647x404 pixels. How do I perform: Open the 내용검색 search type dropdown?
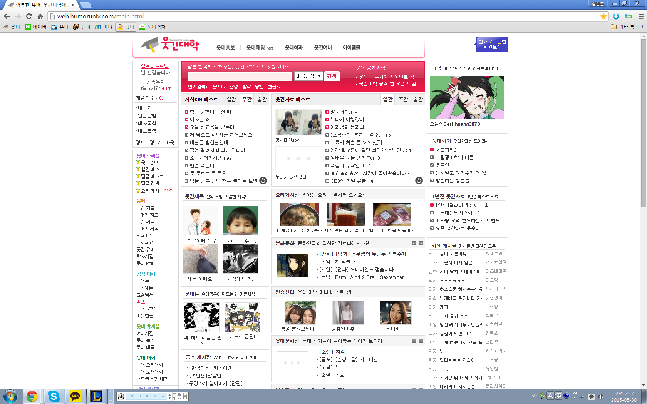coord(308,76)
